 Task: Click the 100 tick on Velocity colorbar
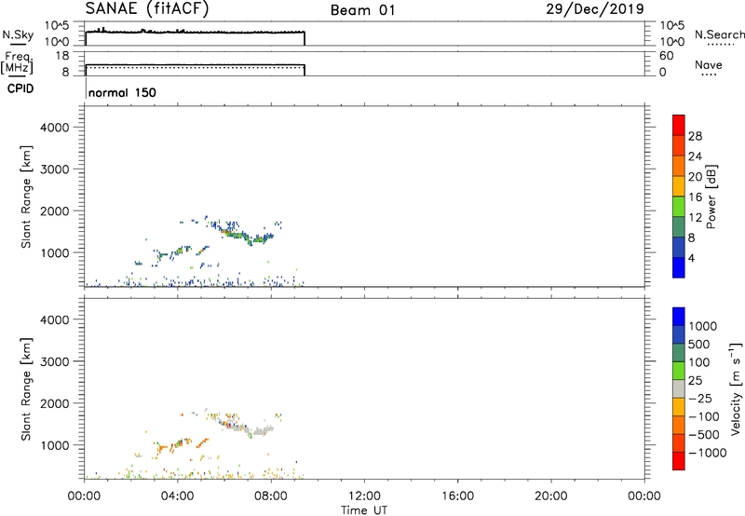coord(699,362)
